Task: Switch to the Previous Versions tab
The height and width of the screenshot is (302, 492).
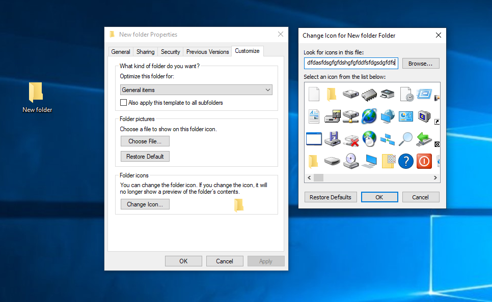Action: tap(207, 51)
